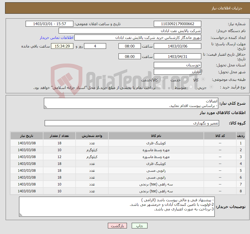Click the اطلاعات کالاهای مورد نیاز heading
Viewport: 250px width, 234px height.
[x=223, y=113]
